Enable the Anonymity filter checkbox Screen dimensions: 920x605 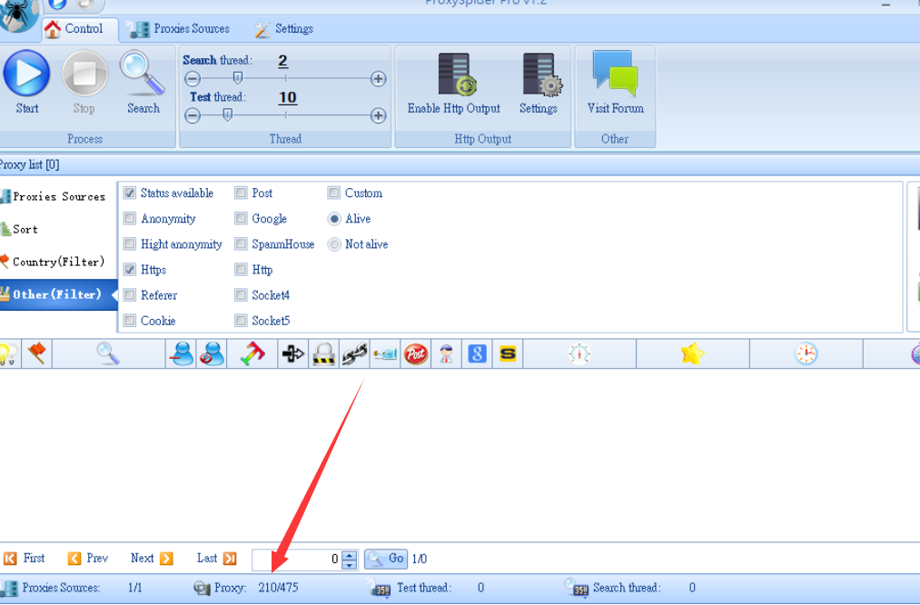tap(130, 219)
